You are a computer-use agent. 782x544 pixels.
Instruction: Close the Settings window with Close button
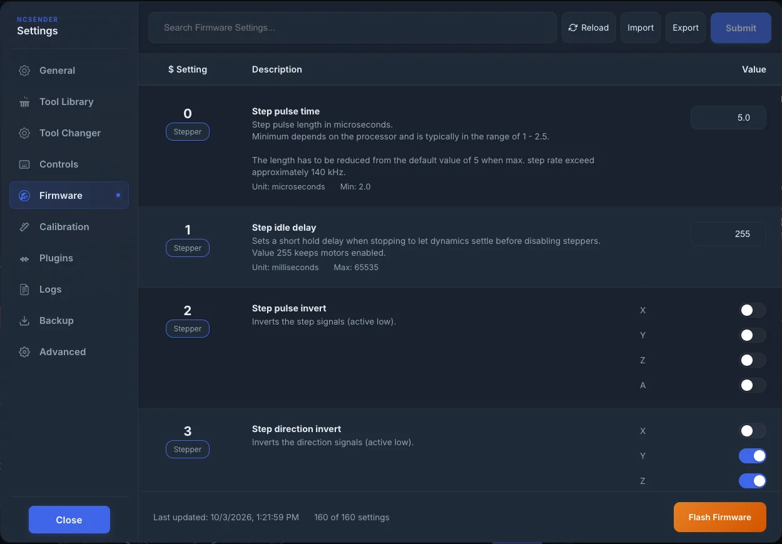click(x=69, y=520)
